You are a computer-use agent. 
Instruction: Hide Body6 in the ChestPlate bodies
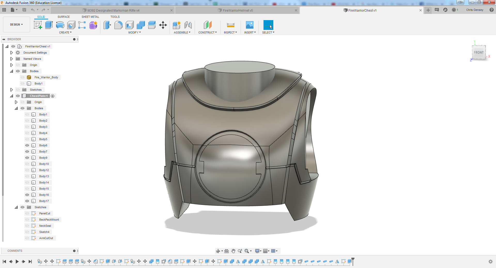27,145
